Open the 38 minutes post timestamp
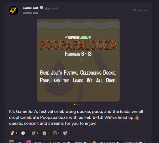This screenshot has width=159, height=143. (140, 10)
